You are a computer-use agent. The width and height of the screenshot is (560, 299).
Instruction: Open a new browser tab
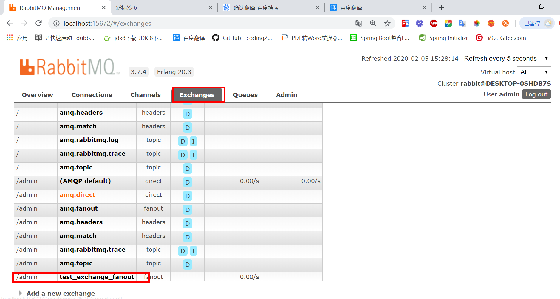pyautogui.click(x=442, y=8)
